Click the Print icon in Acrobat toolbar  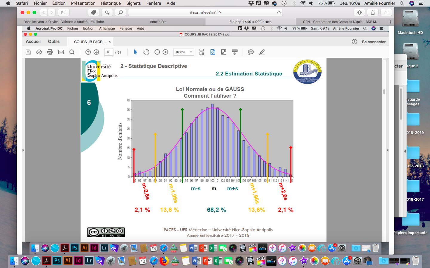coord(50,52)
